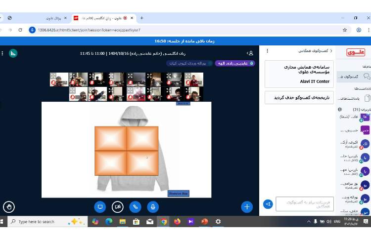This screenshot has width=371, height=237.
Task: Open the purple video app in taskbar
Action: (x=191, y=222)
